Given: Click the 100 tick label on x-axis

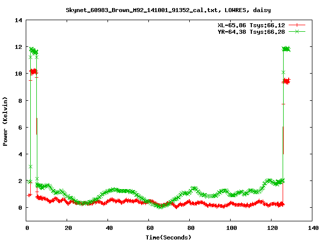Looking at the screenshot, I should 230,227.
